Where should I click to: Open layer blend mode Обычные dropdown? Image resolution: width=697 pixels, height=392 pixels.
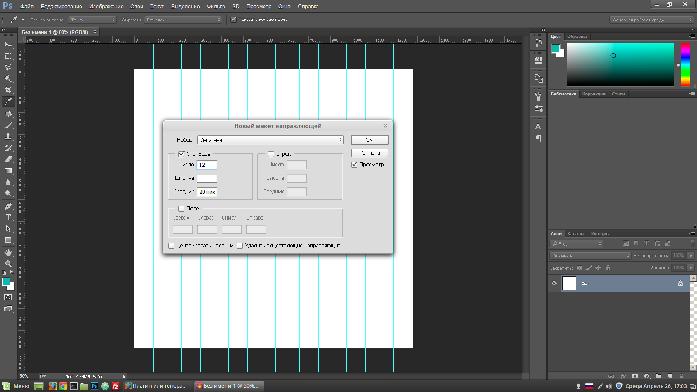[x=590, y=256]
